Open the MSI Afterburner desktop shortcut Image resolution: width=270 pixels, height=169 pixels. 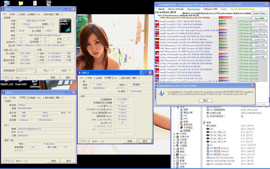click(35, 84)
